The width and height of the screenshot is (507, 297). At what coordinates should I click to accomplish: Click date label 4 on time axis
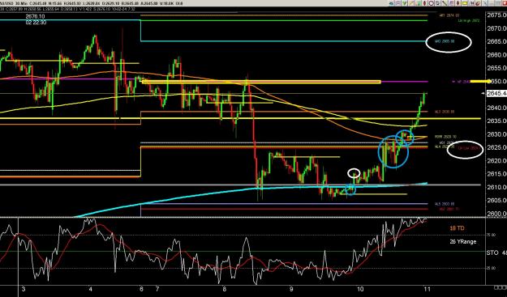point(91,289)
